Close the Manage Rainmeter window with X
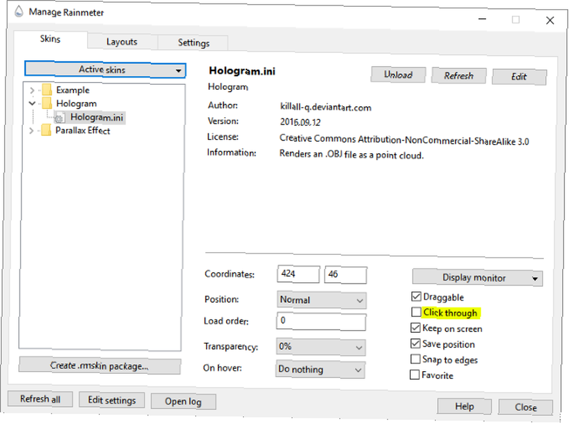The image size is (569, 424). point(550,20)
